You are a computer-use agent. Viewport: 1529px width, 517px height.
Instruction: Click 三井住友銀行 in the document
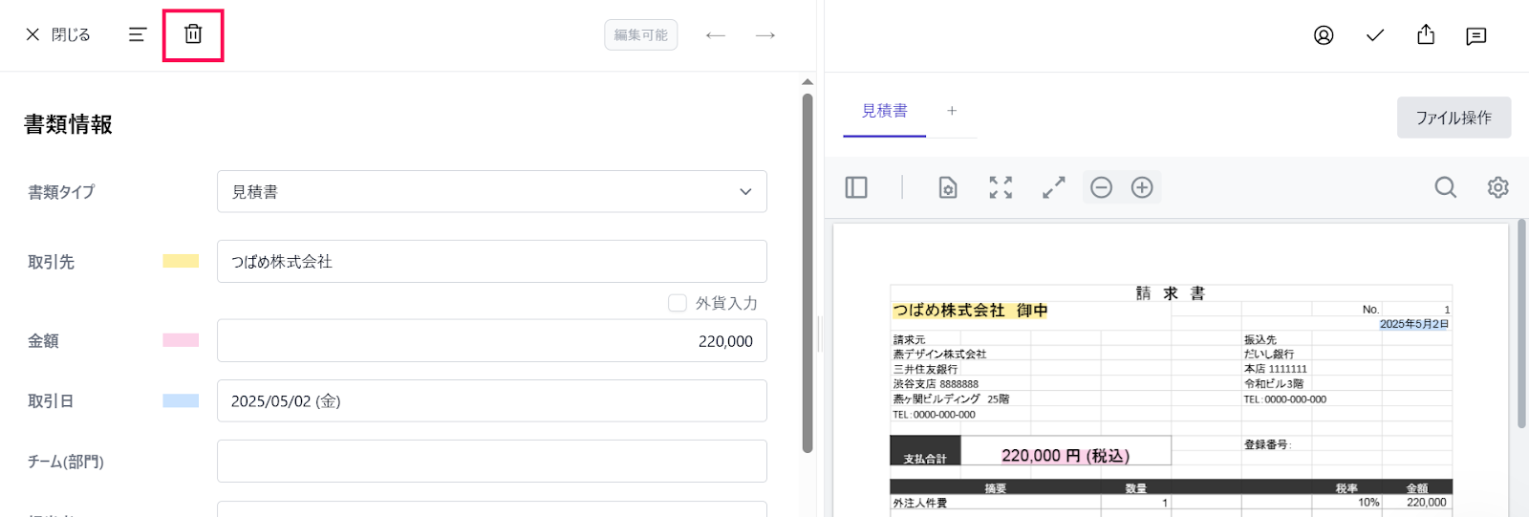click(x=925, y=369)
